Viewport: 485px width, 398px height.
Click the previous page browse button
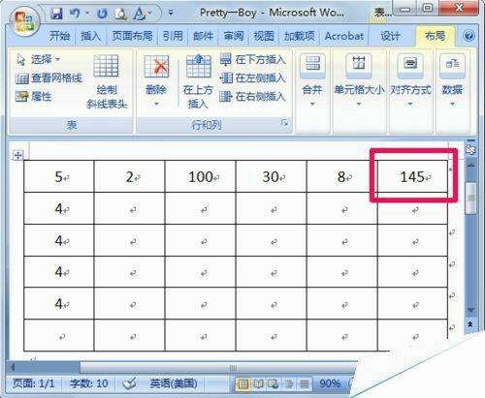471,323
